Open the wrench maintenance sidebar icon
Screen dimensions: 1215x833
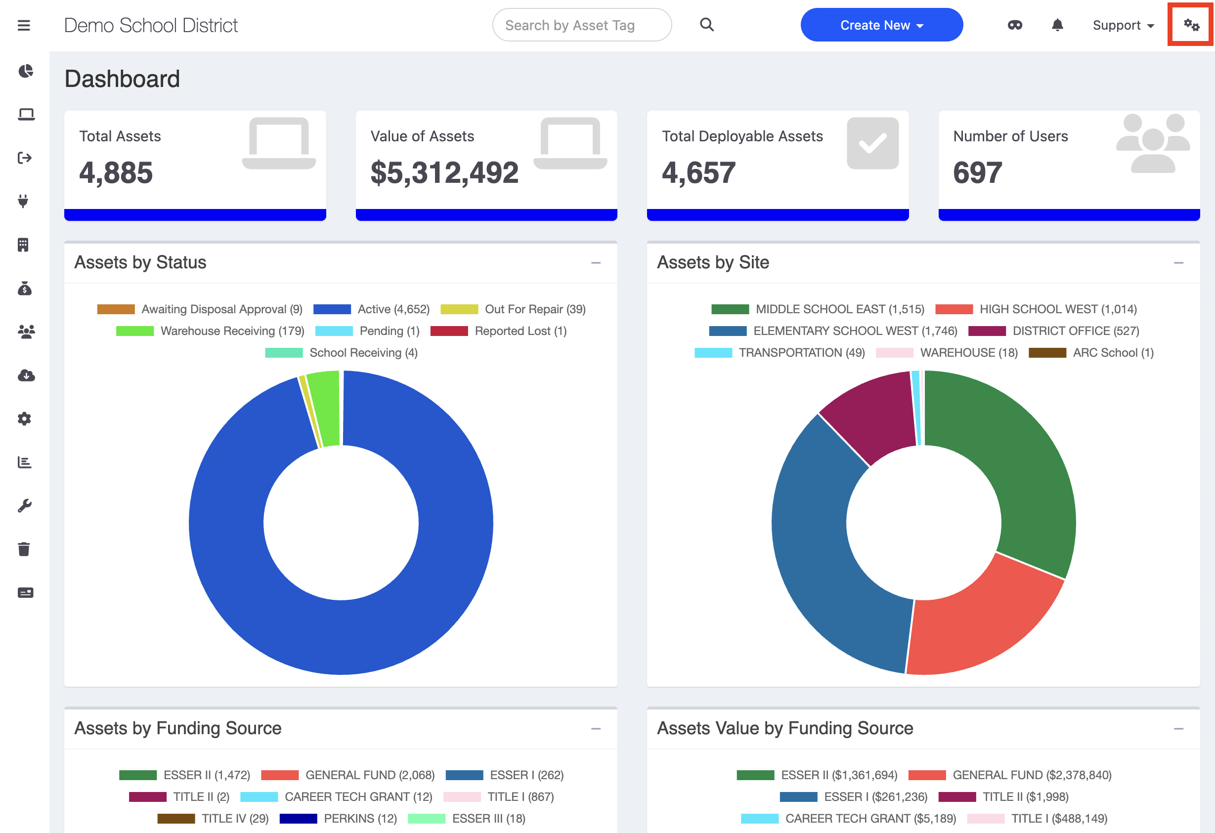25,505
